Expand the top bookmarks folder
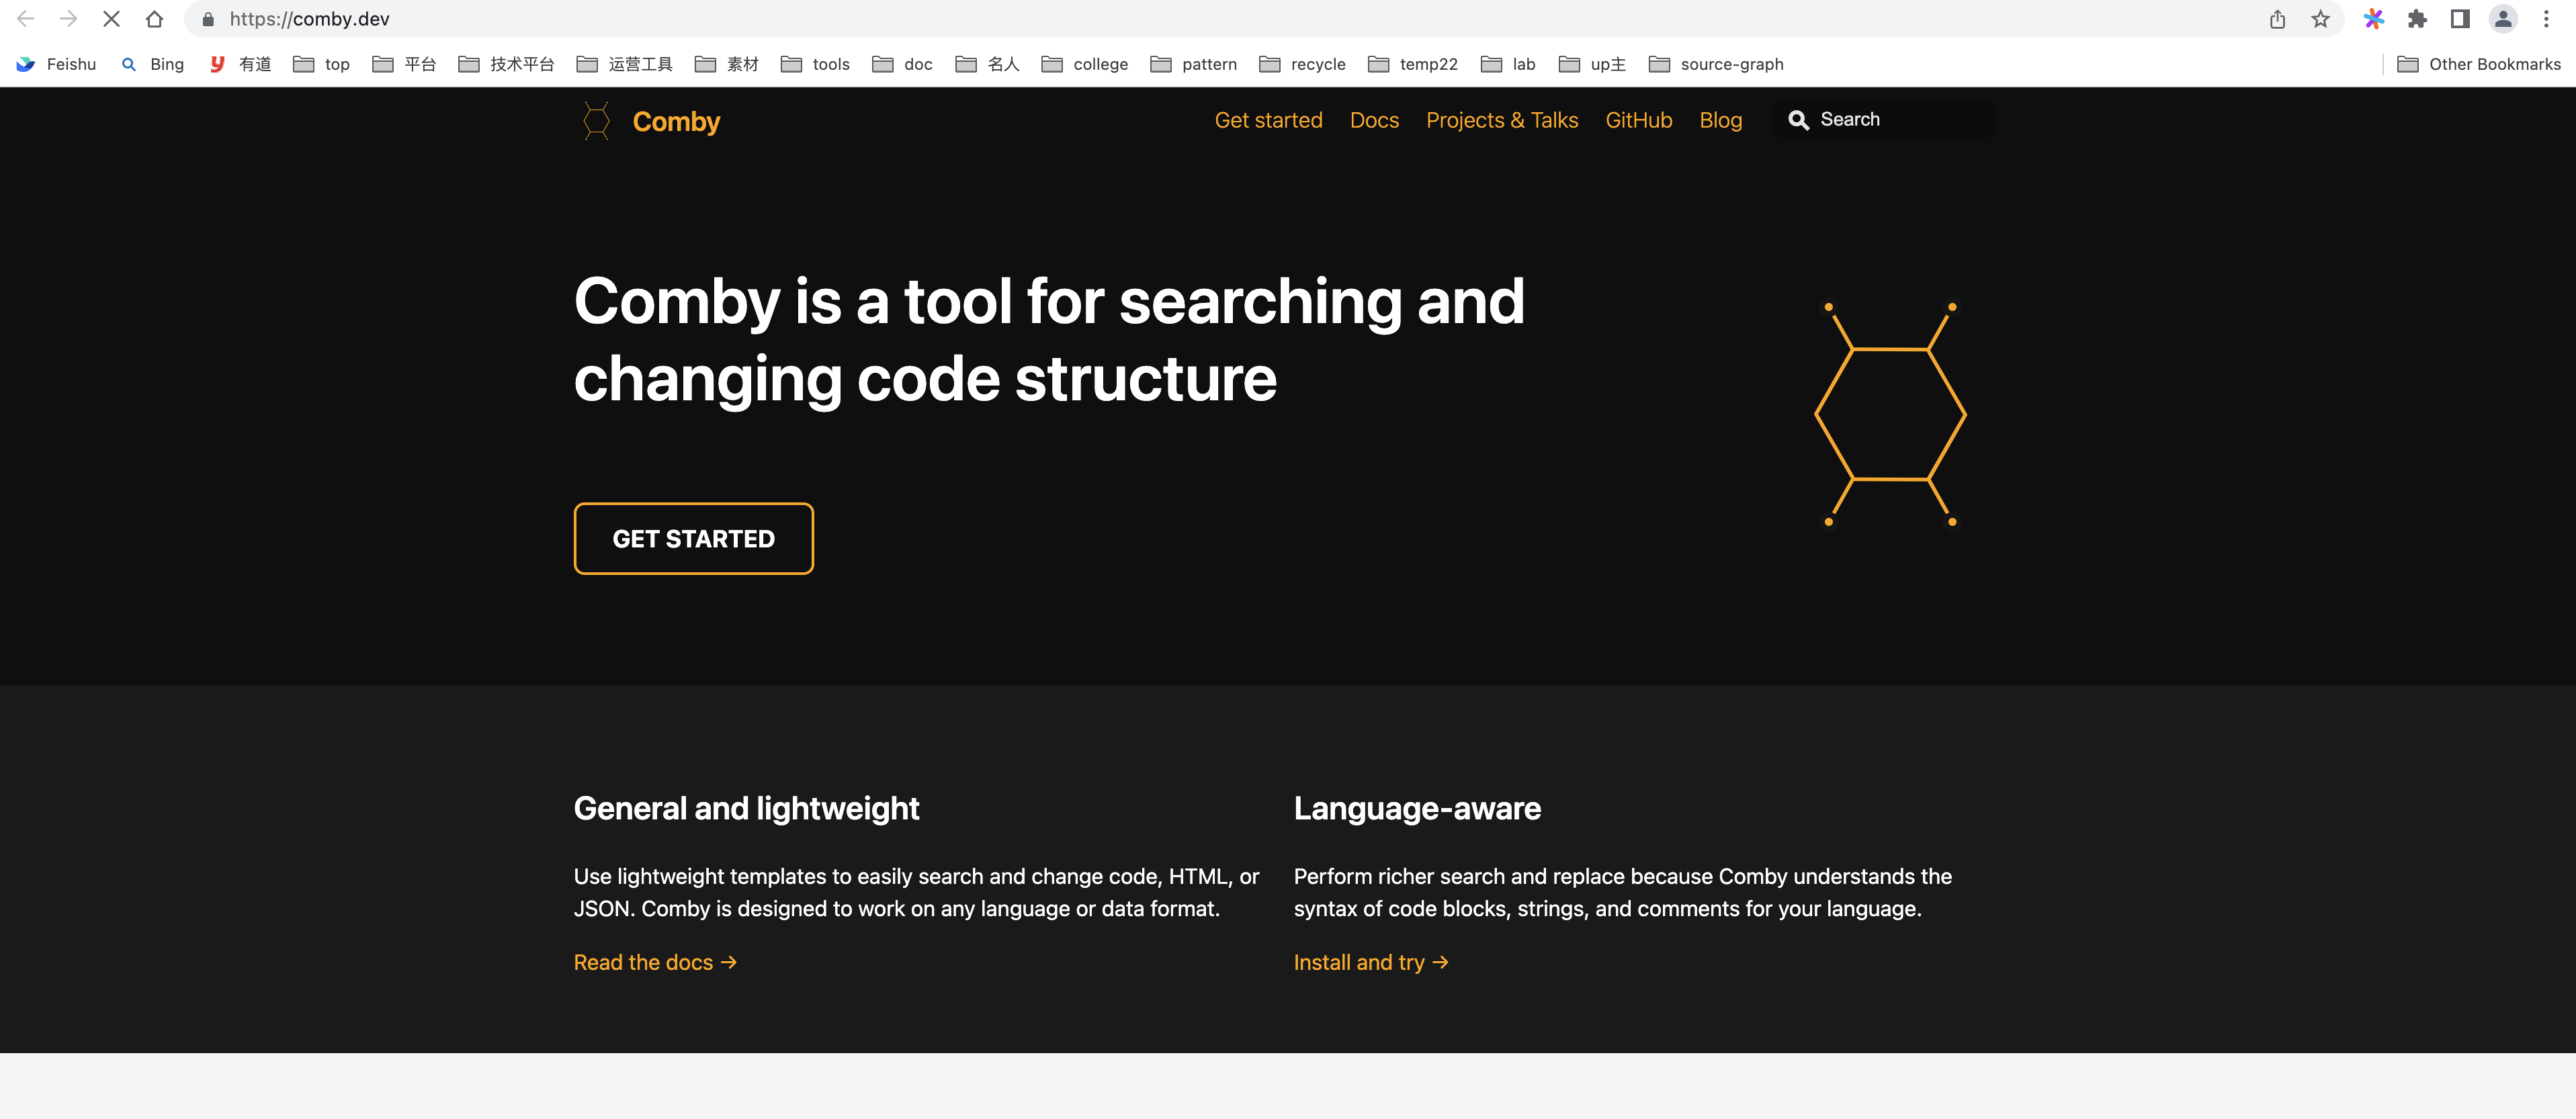The width and height of the screenshot is (2576, 1119). click(321, 64)
